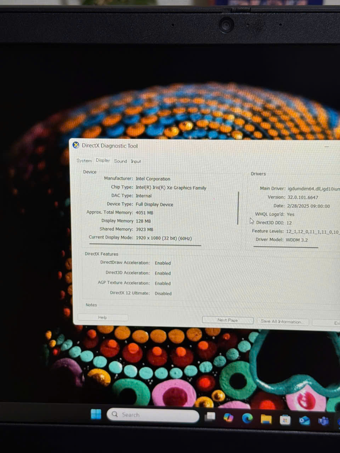This screenshot has width=340, height=453.
Task: Launch Microsoft Copilot from the taskbar
Action: (228, 418)
